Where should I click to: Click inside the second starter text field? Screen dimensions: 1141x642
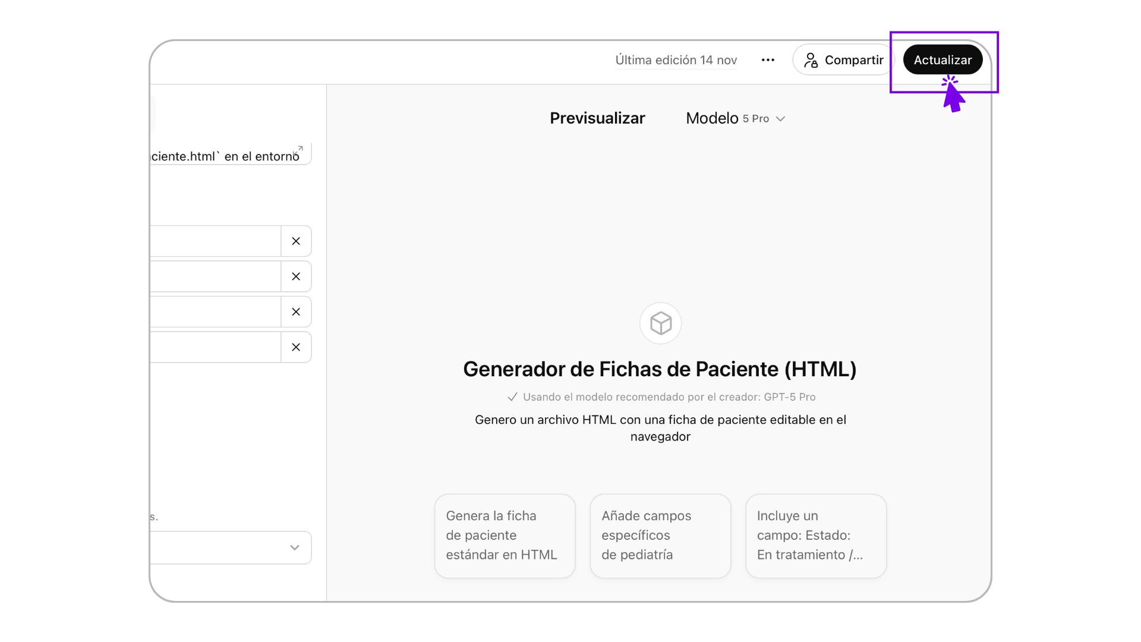pos(215,276)
